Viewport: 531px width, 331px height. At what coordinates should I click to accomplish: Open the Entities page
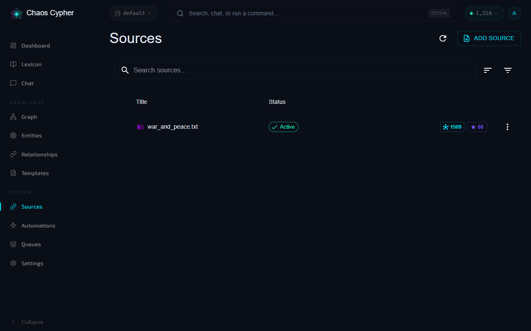32,135
